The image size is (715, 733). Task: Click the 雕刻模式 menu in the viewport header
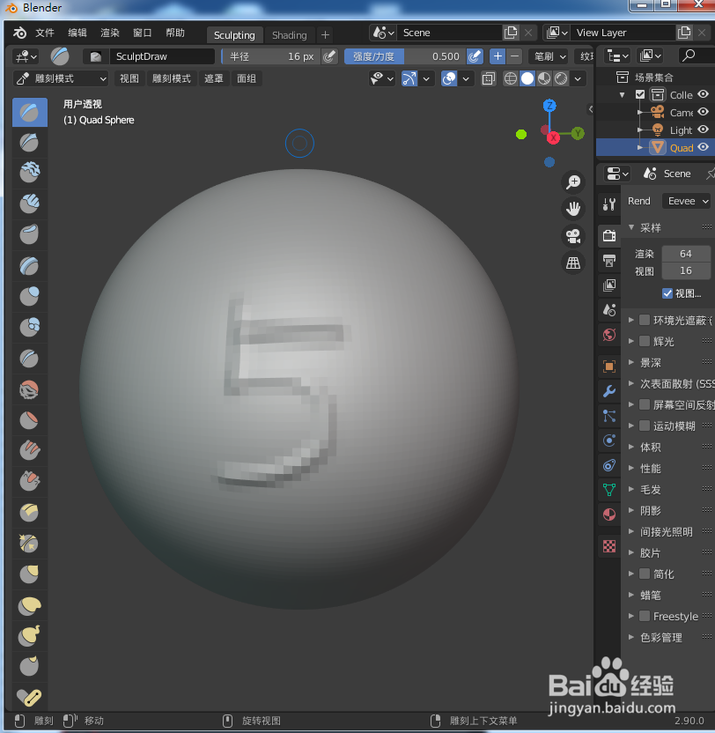click(171, 78)
